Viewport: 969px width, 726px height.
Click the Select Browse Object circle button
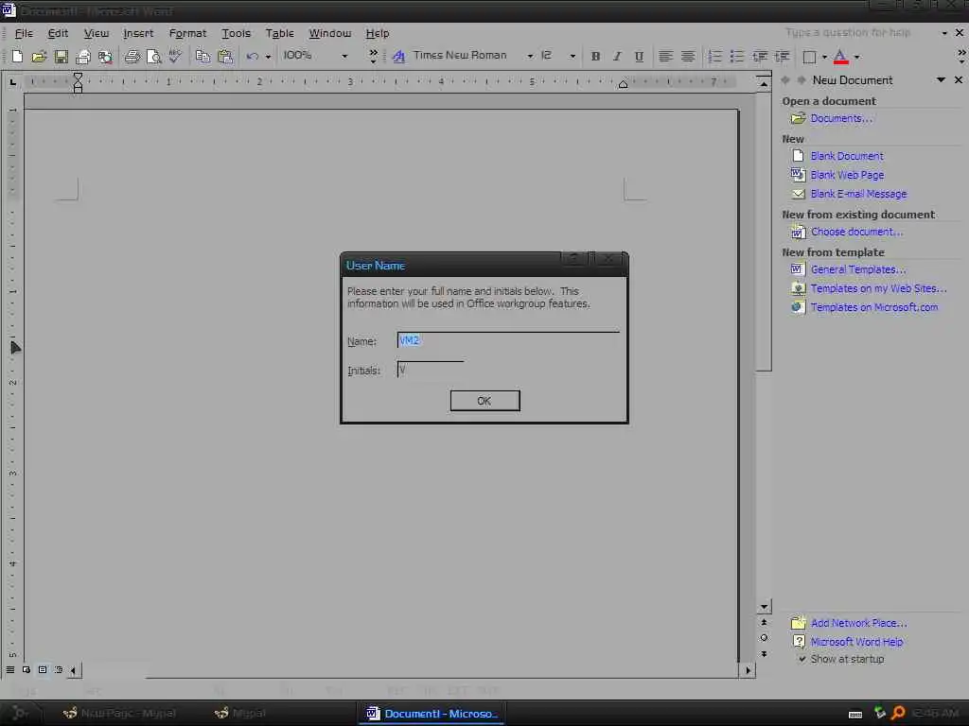(x=764, y=638)
